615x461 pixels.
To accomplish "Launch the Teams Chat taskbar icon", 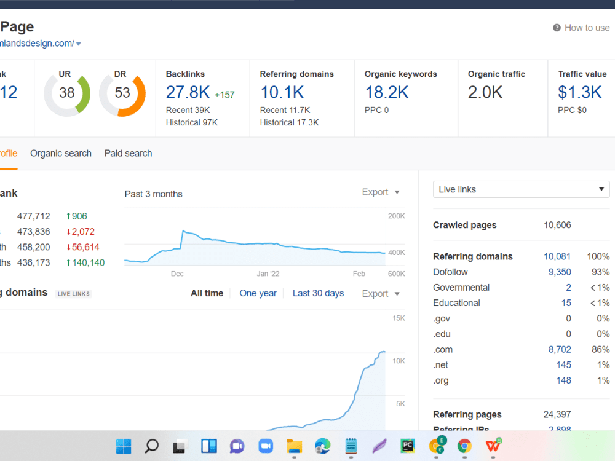I will click(x=237, y=446).
